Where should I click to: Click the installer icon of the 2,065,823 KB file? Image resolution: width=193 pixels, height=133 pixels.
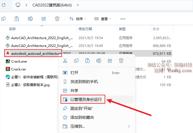point(8,38)
